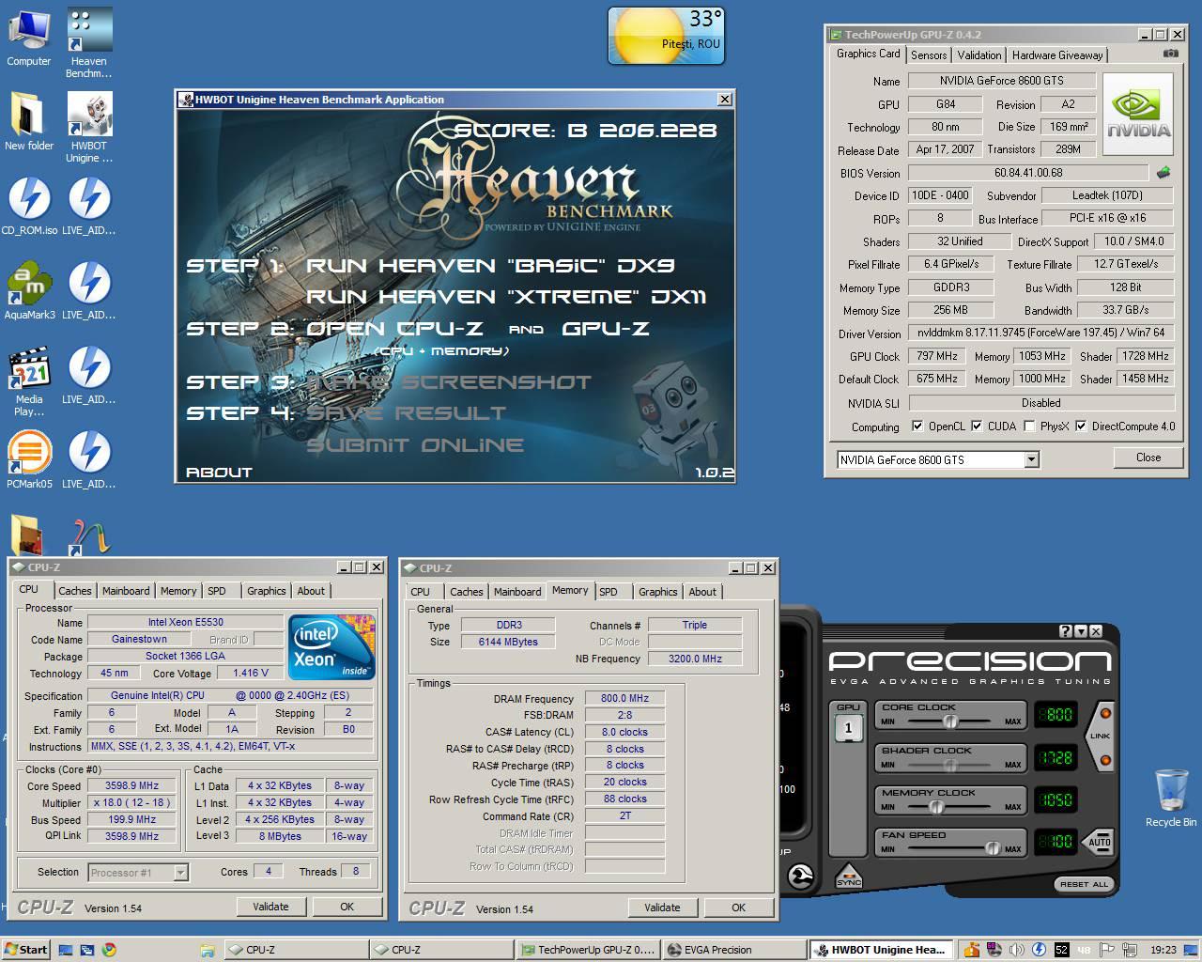Viewport: 1202px width, 962px height.
Task: Switch to the Sensors tab in GPU-Z
Action: click(929, 55)
